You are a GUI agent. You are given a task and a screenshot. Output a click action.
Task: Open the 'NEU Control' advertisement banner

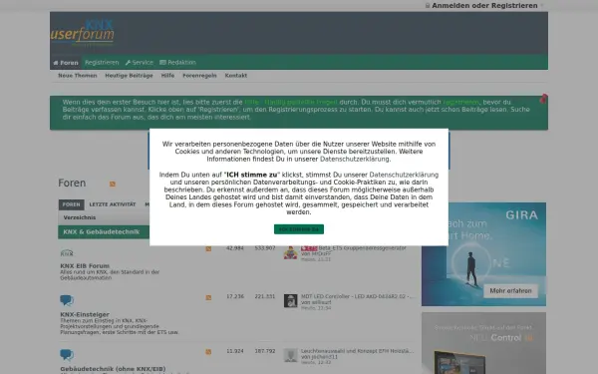pyautogui.click(x=483, y=343)
